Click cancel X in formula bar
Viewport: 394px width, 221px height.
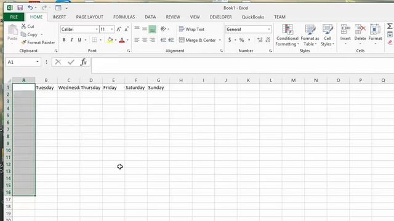(x=58, y=62)
